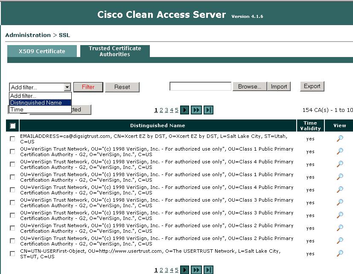Check the UTN-USERFirst-Object row
The image size is (353, 274).
[13, 254]
